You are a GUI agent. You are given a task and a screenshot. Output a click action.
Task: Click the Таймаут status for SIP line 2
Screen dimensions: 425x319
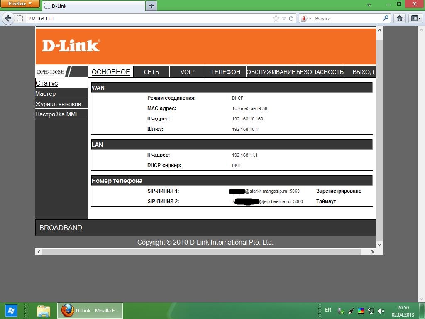(x=326, y=201)
